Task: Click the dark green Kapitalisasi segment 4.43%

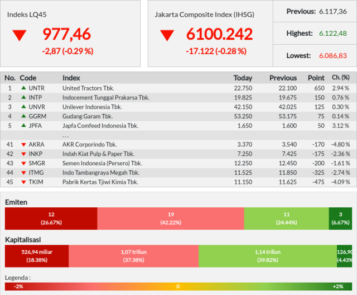Action: coord(344,256)
